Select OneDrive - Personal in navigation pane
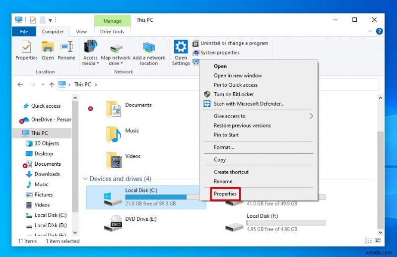This screenshot has width=397, height=257. pyautogui.click(x=51, y=120)
